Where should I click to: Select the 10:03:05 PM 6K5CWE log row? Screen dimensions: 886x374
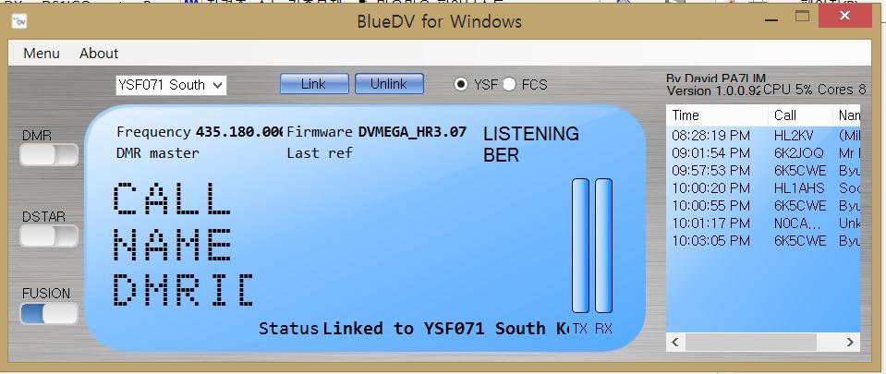tap(763, 241)
